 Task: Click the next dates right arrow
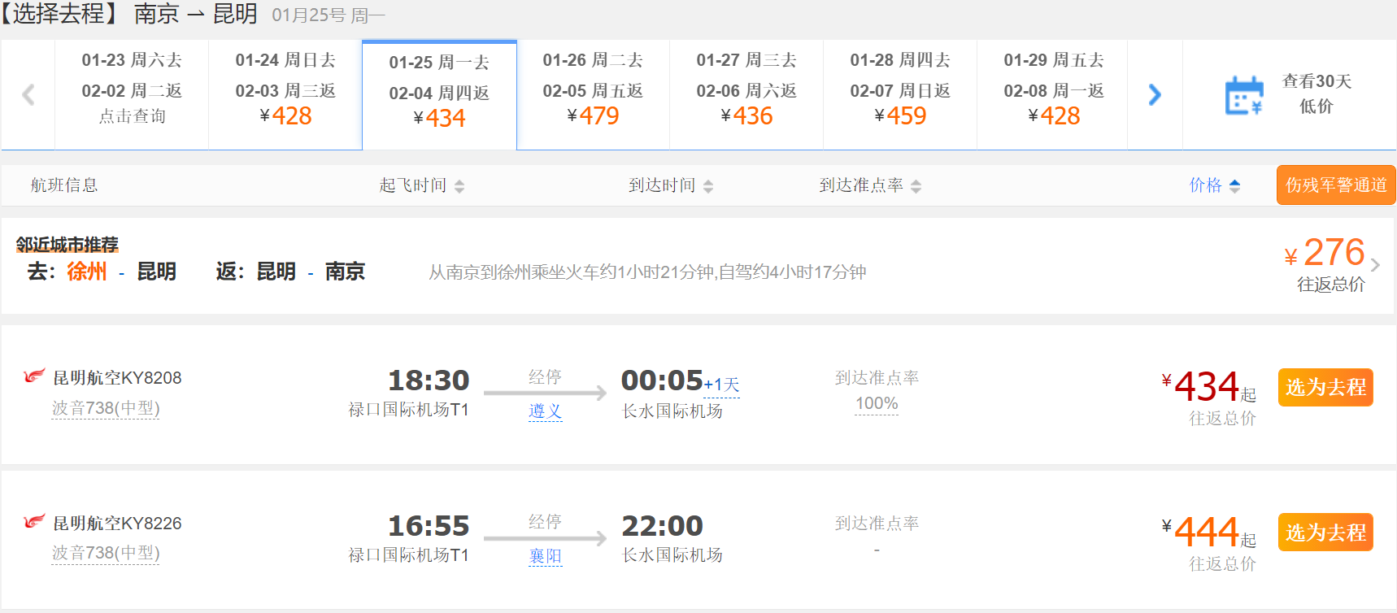pos(1155,95)
